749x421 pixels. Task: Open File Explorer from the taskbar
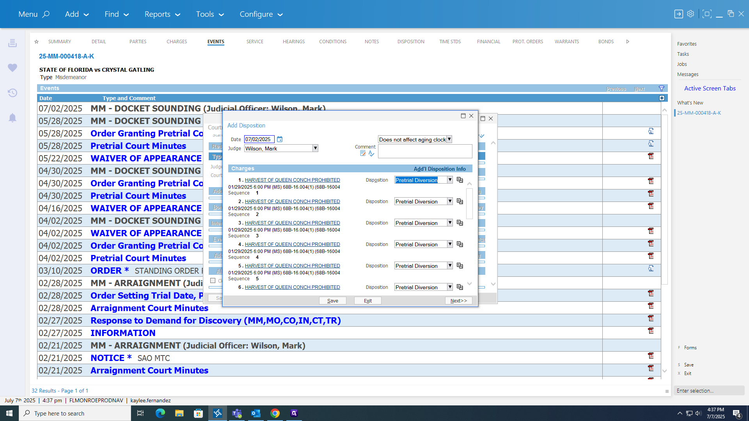tap(179, 413)
